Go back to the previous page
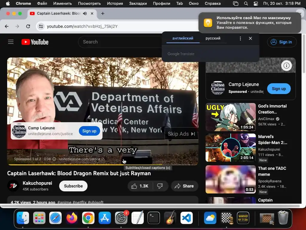The width and height of the screenshot is (306, 230). coord(7,26)
